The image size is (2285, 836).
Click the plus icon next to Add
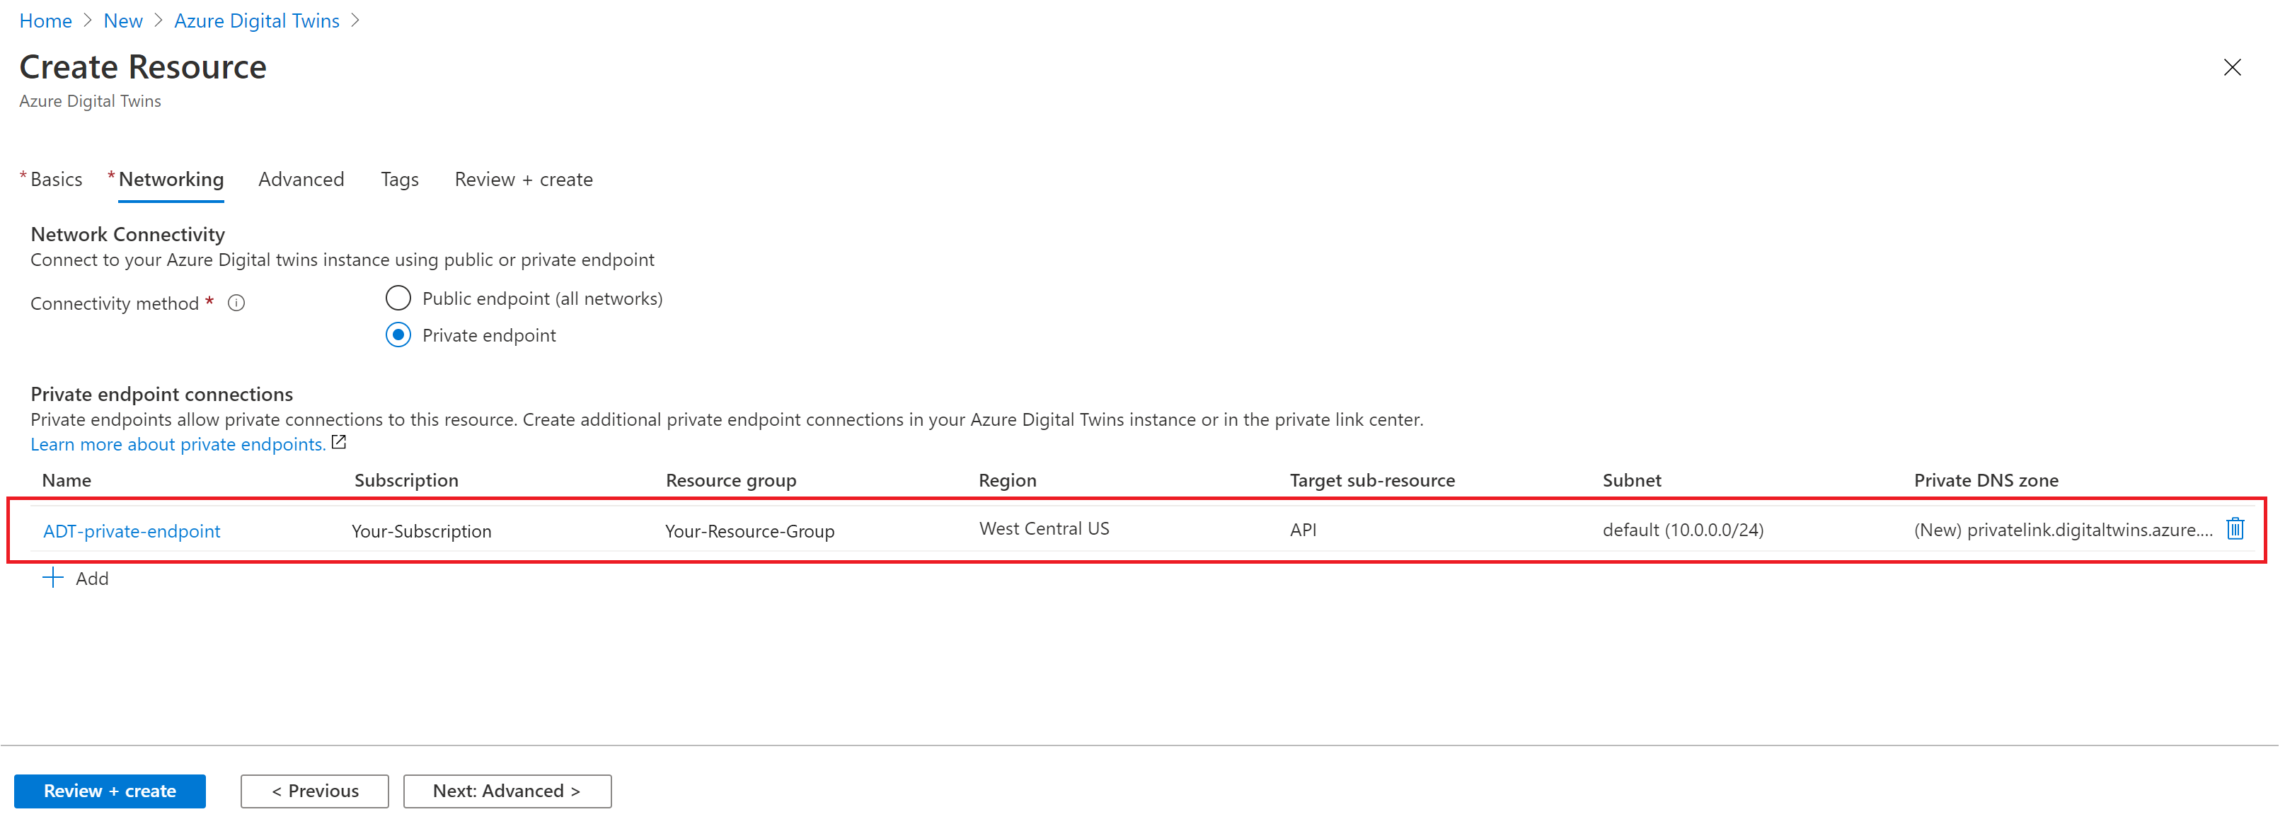(x=53, y=578)
